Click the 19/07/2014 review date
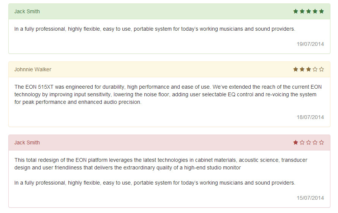The height and width of the screenshot is (213, 338). (x=310, y=44)
